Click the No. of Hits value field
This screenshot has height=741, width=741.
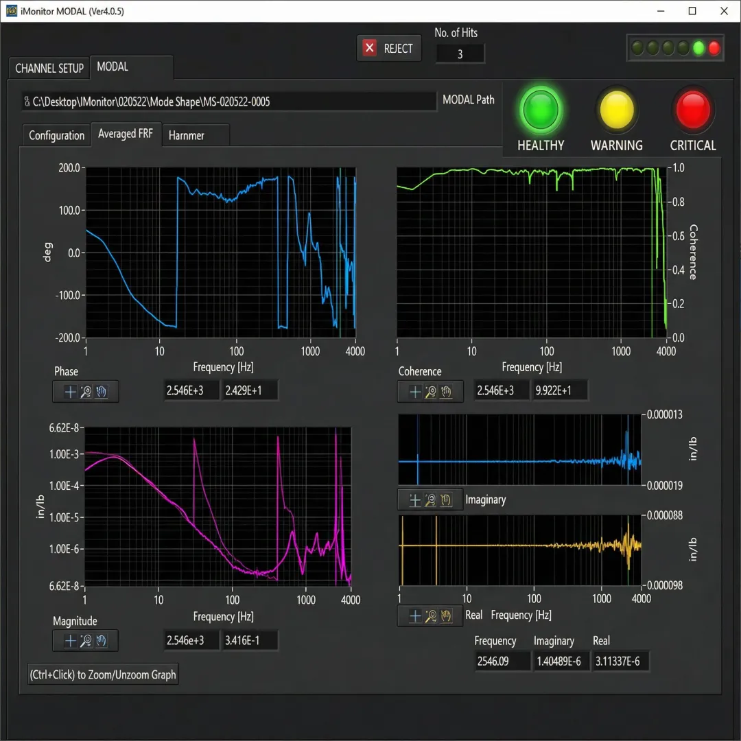(460, 54)
